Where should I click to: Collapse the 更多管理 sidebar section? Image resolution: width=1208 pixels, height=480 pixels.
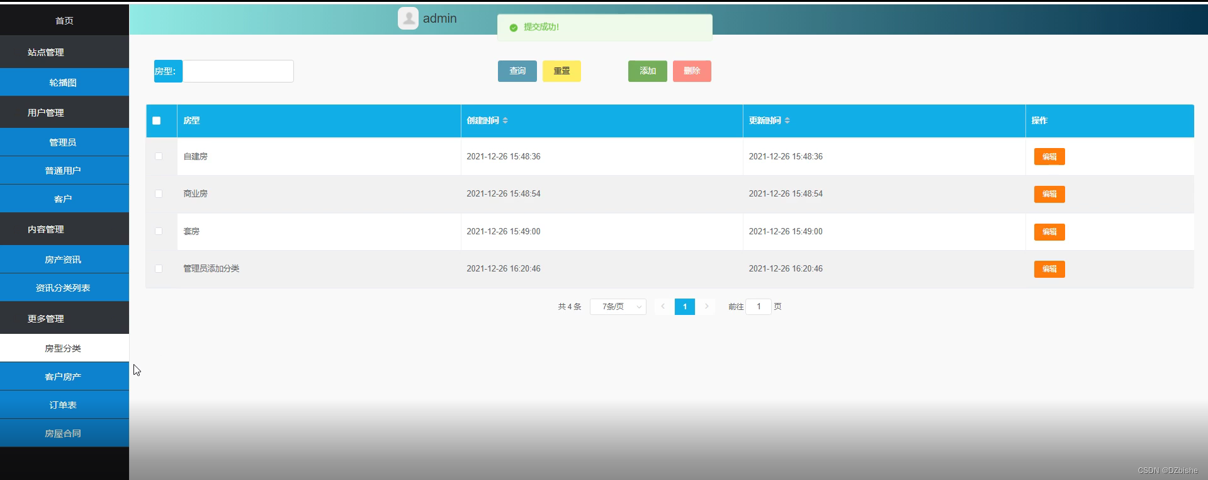coord(64,318)
